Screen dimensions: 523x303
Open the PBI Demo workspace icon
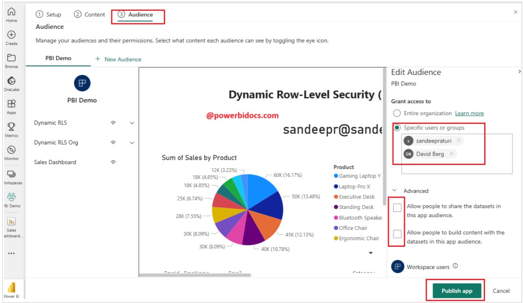pyautogui.click(x=11, y=197)
